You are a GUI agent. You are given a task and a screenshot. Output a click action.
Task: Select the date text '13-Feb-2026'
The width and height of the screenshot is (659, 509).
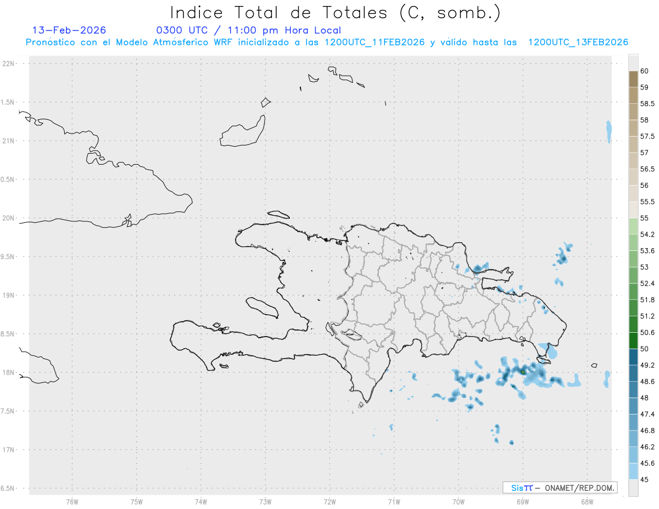pyautogui.click(x=69, y=30)
